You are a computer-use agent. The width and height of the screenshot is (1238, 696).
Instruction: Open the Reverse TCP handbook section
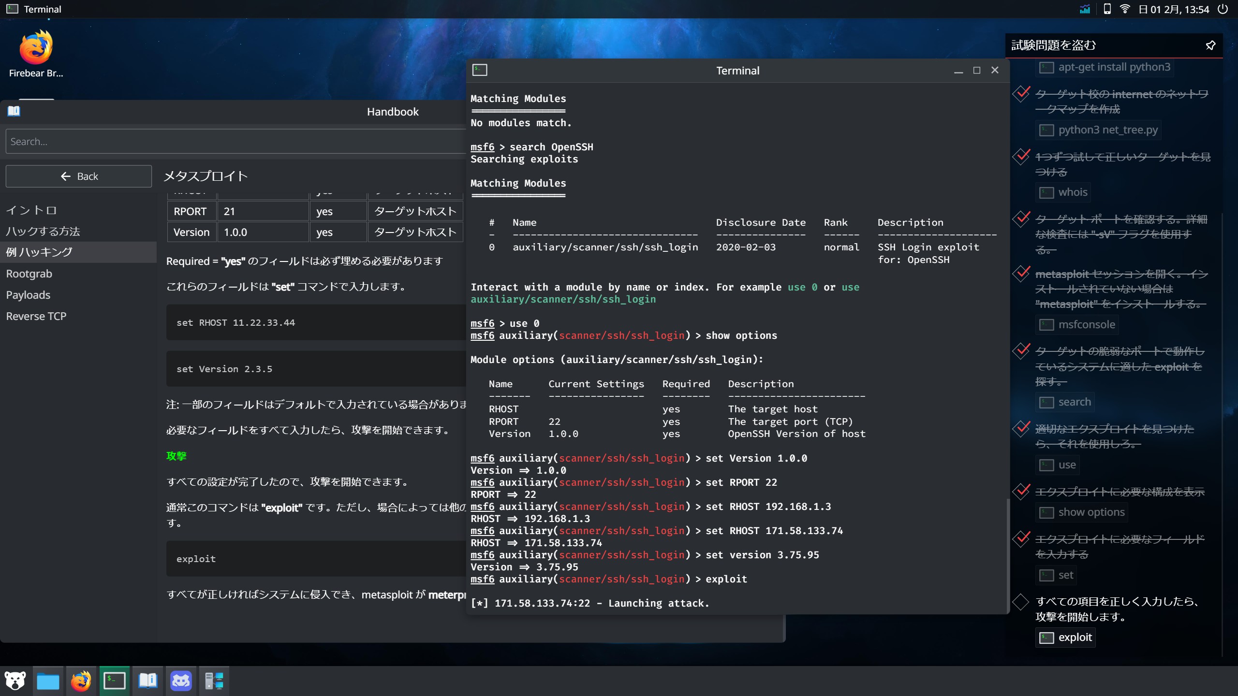click(36, 316)
